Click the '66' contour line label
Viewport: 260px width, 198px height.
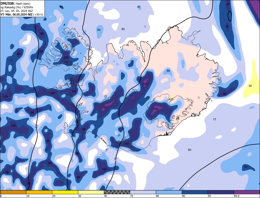point(37,126)
